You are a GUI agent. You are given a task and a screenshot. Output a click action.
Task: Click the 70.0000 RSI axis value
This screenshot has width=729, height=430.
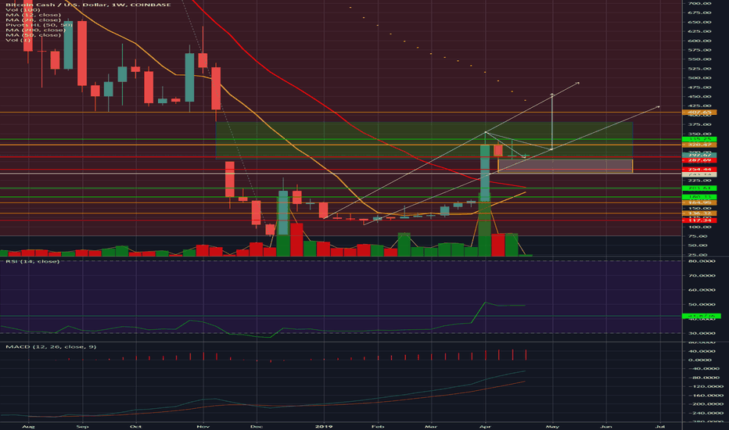[x=701, y=276]
